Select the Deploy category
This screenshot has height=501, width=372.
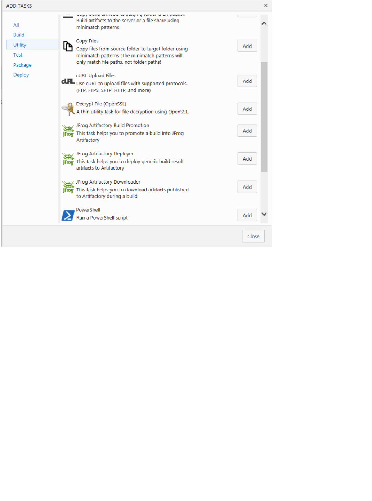pyautogui.click(x=21, y=75)
